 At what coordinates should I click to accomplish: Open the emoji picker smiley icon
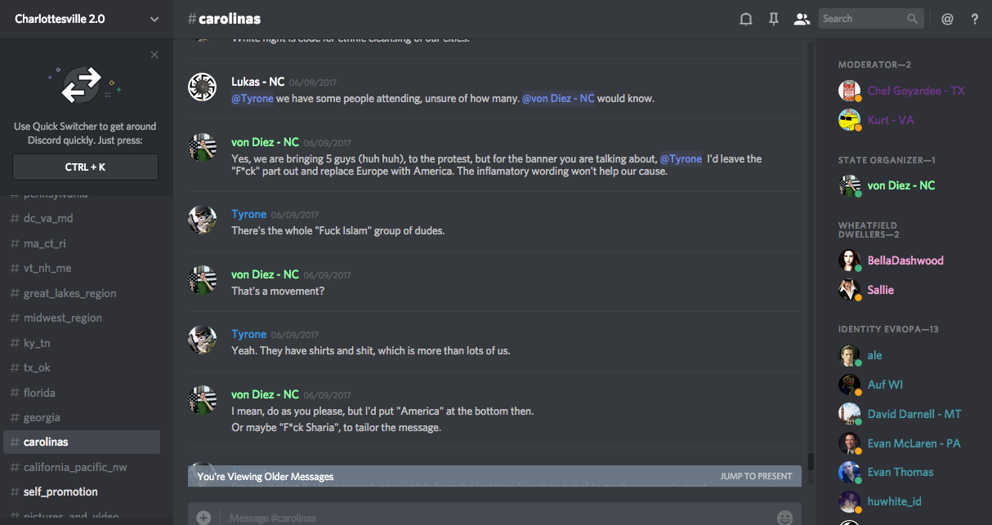[x=784, y=517]
